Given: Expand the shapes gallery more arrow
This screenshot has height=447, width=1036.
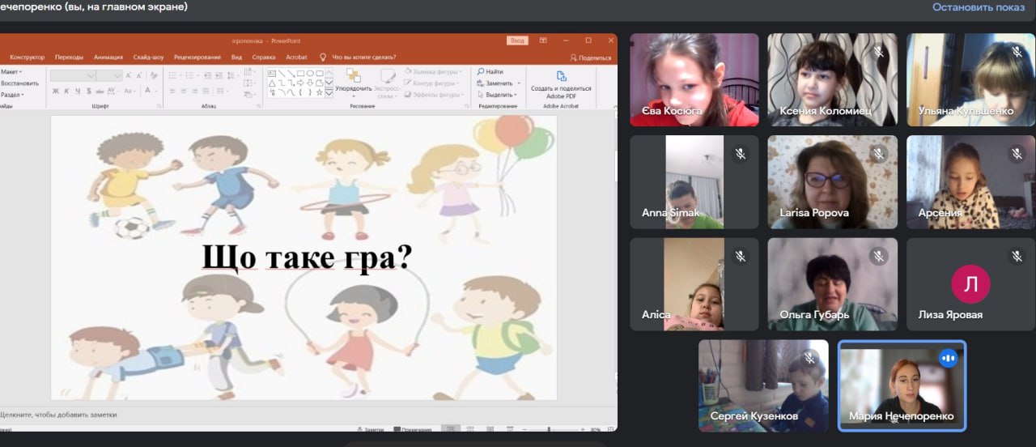Looking at the screenshot, I should click(329, 93).
